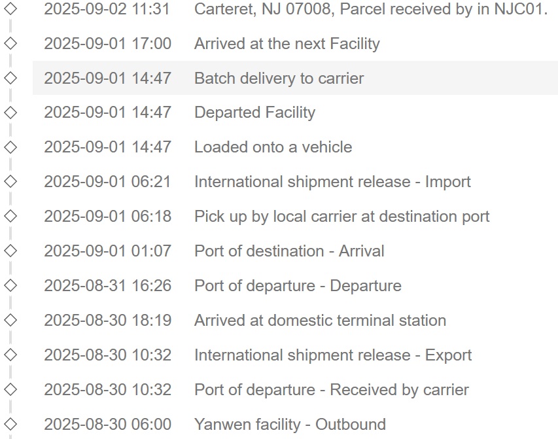
Task: Click the 2025-09-02 11:31 timestamp
Action: (x=107, y=9)
